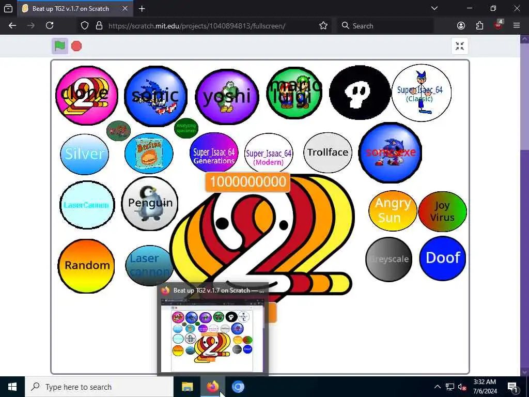Viewport: 529px width, 397px height.
Task: Show site security info via padlock icon
Action: click(99, 26)
